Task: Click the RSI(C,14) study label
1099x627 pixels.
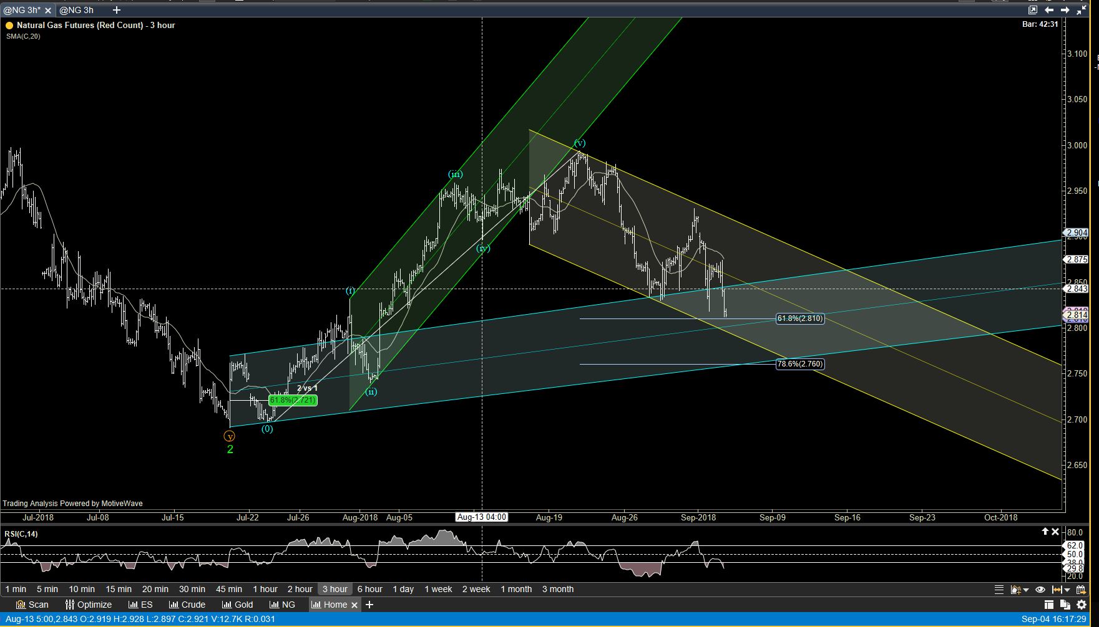Action: tap(21, 534)
